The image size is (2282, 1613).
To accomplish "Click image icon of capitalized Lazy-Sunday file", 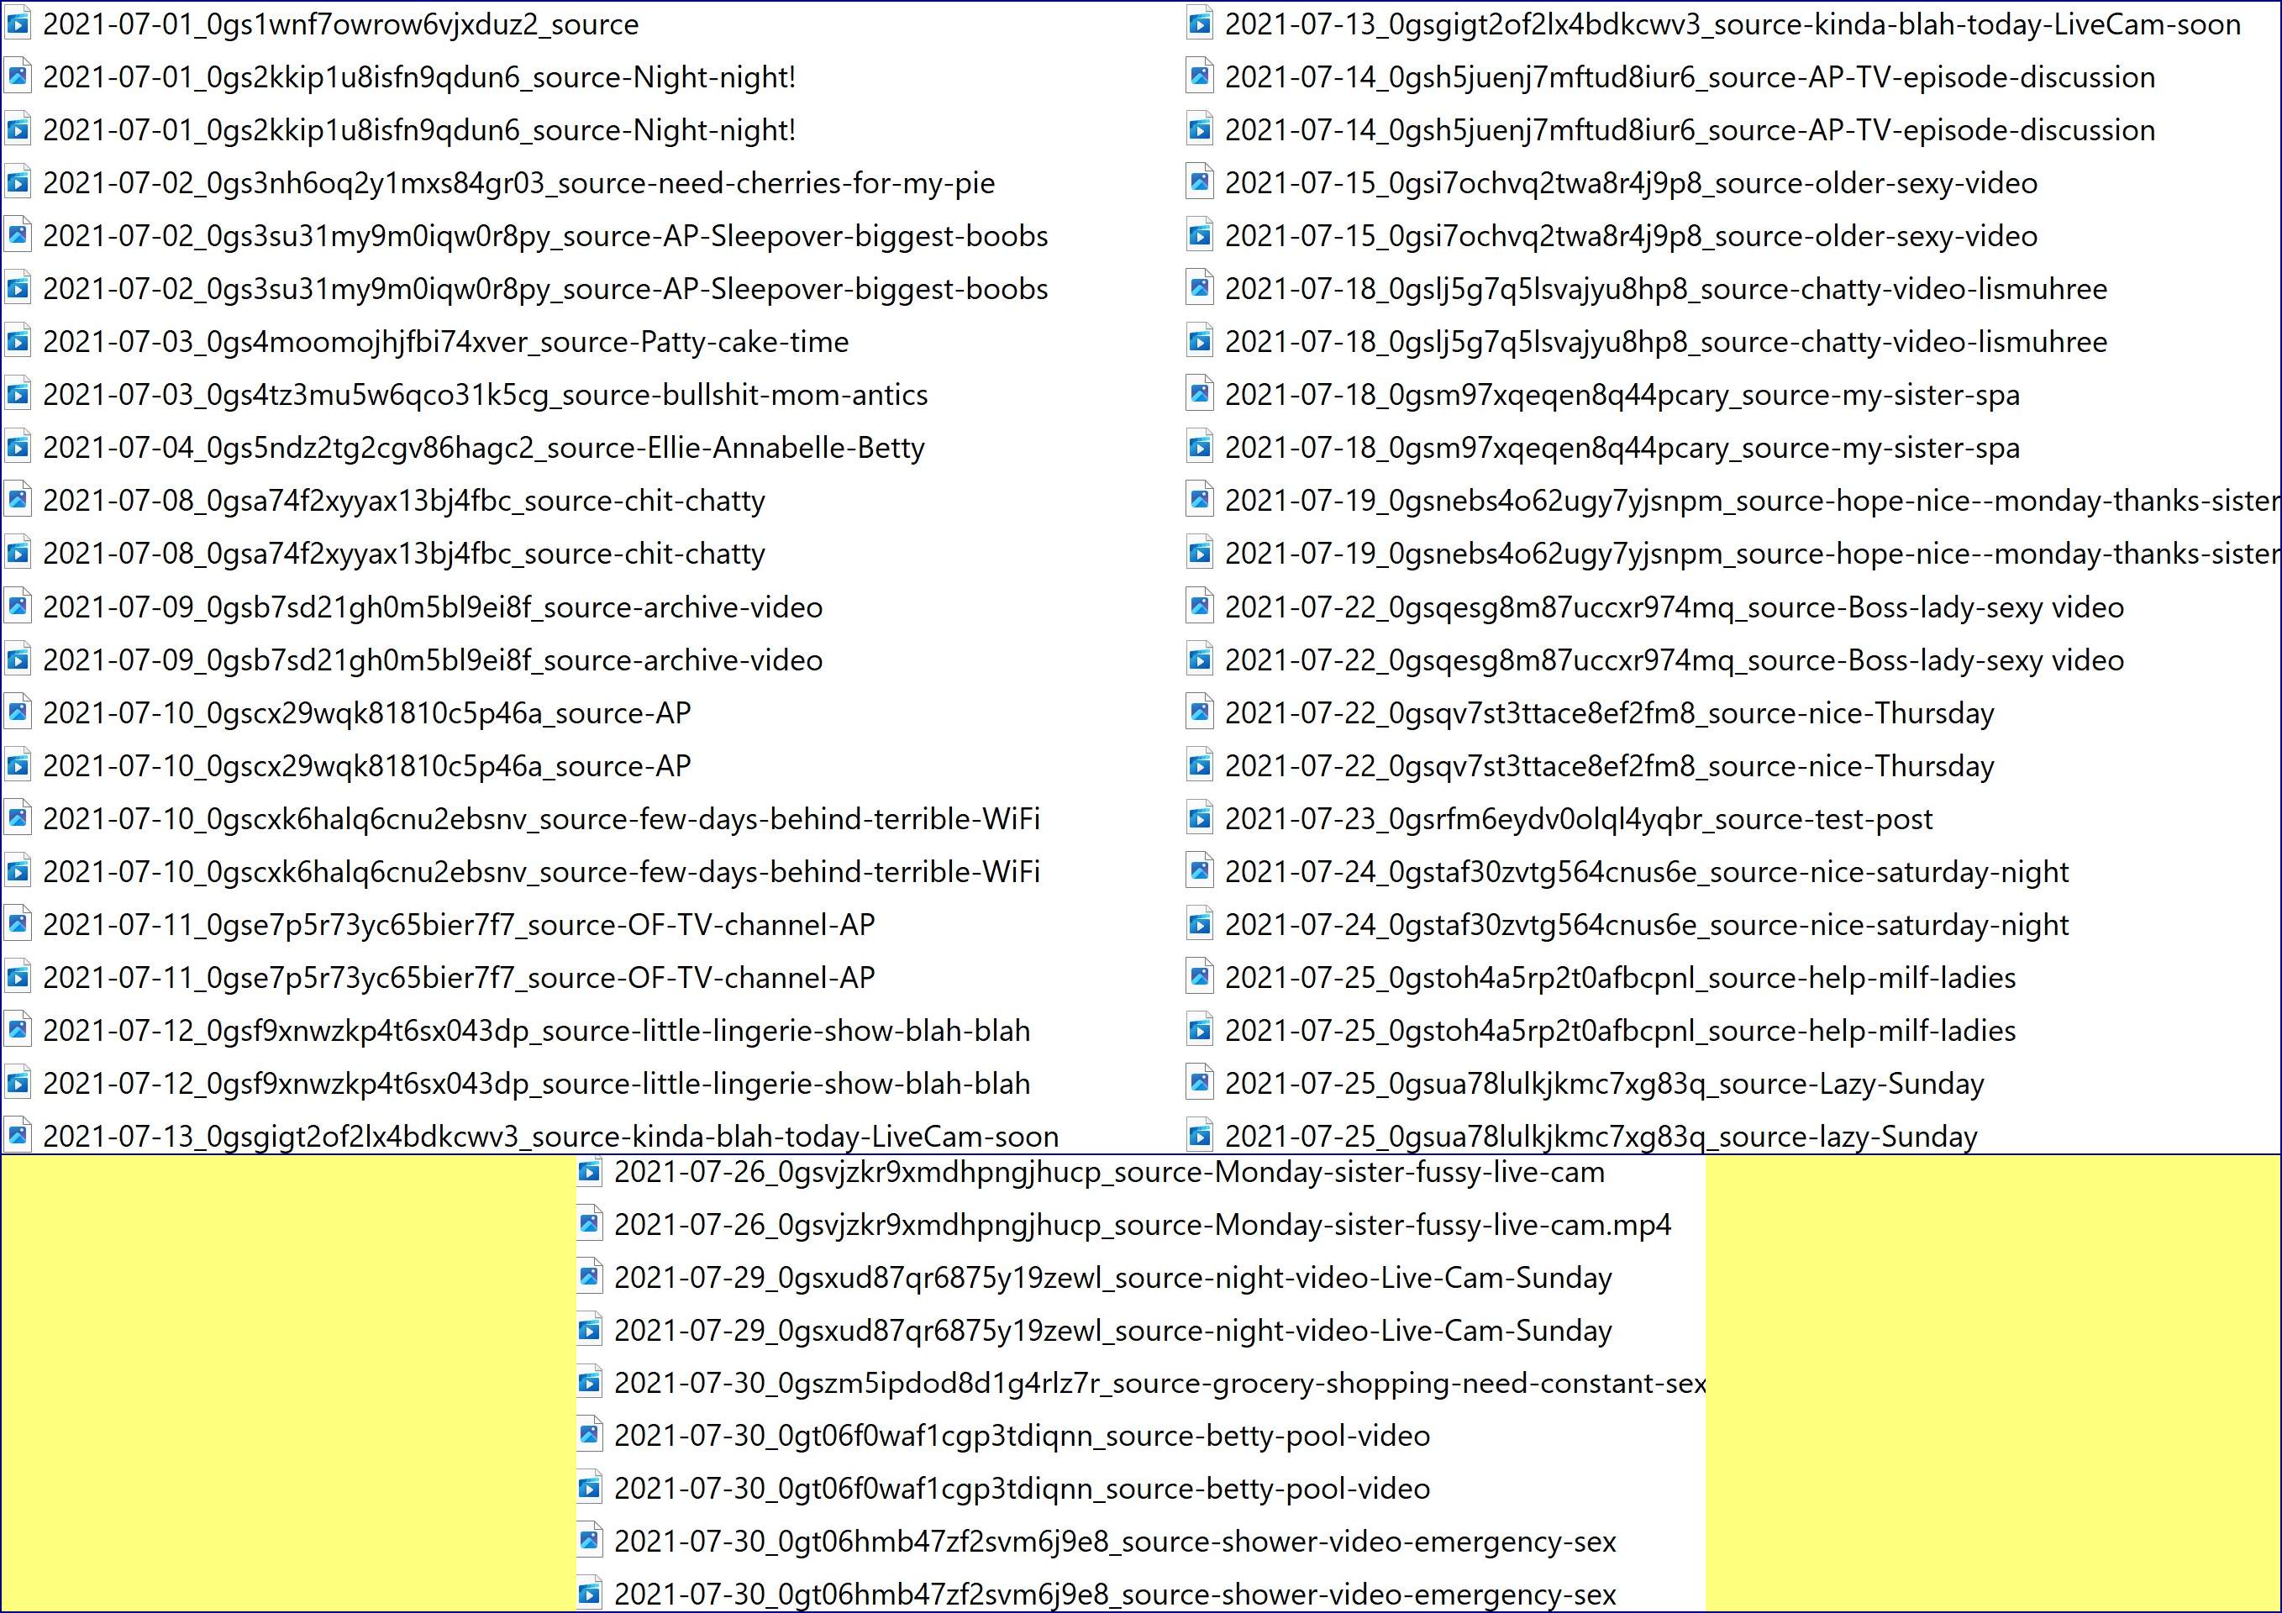I will 1200,1083.
